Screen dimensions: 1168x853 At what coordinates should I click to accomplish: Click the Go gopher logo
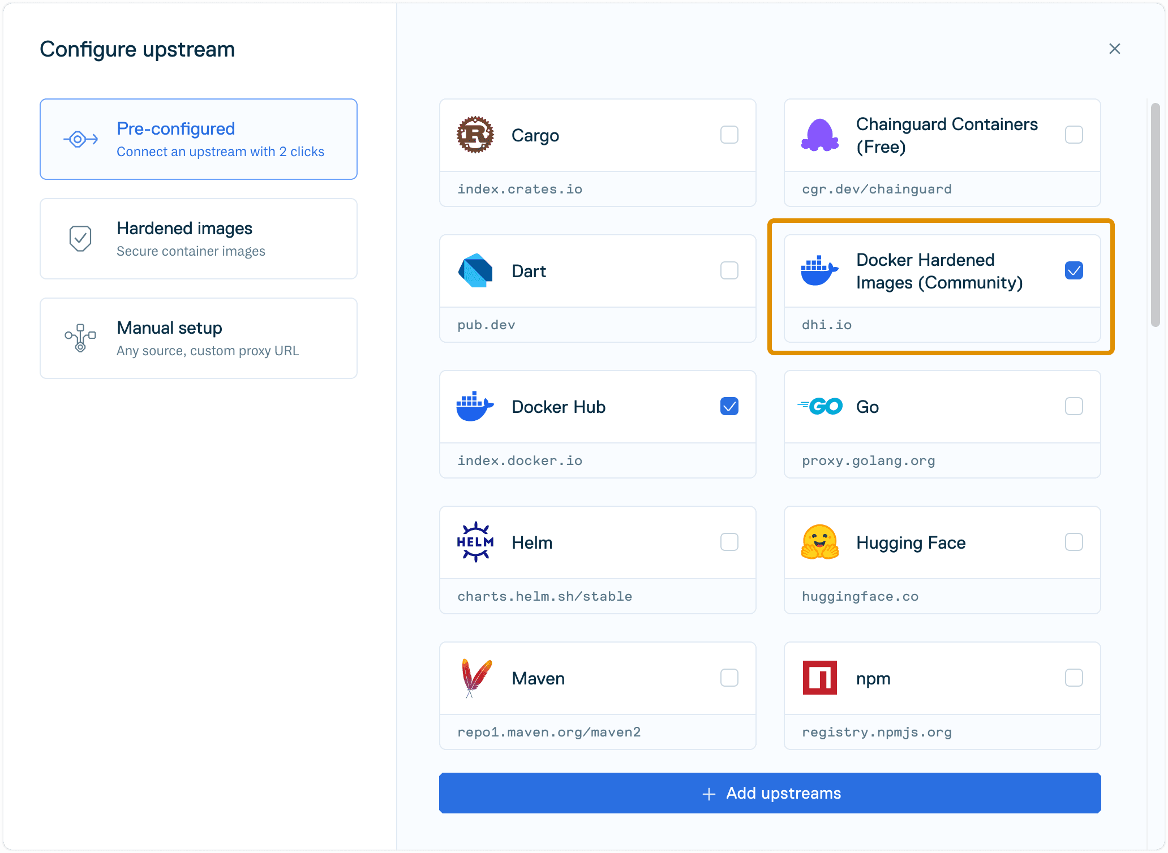pos(819,406)
